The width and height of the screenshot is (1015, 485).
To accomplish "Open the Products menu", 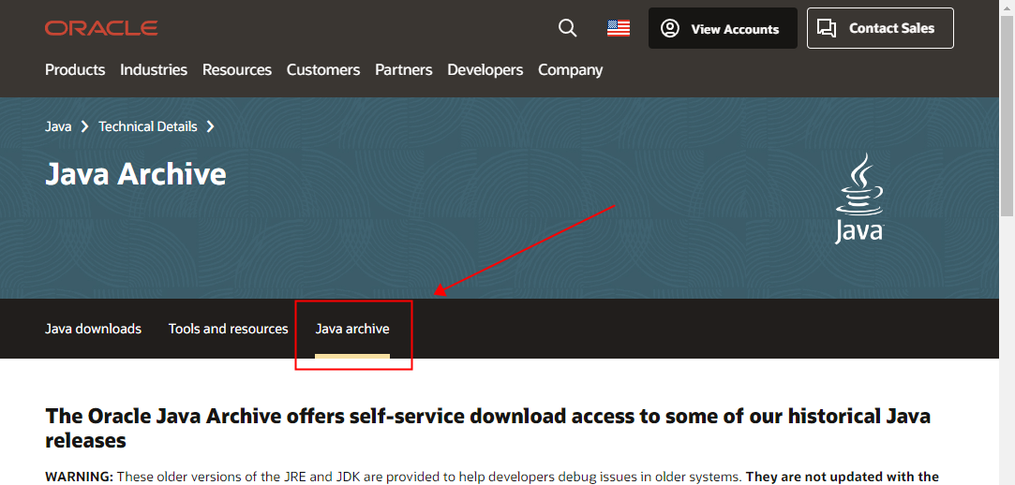I will click(75, 70).
